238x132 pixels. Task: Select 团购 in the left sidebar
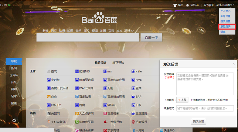pos(14,89)
